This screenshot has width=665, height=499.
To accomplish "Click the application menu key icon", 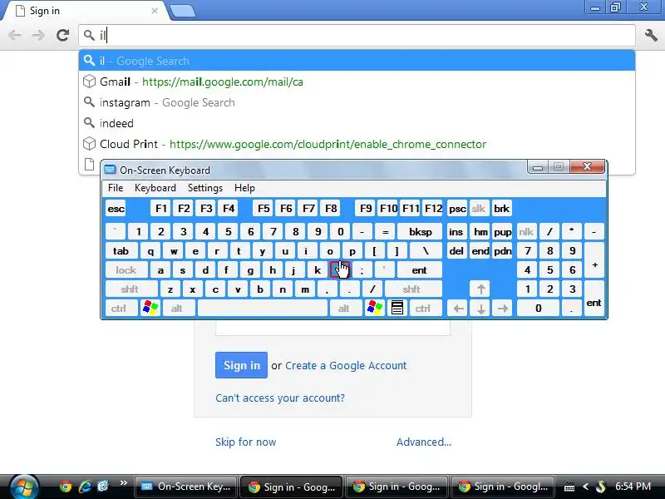I will (x=397, y=309).
